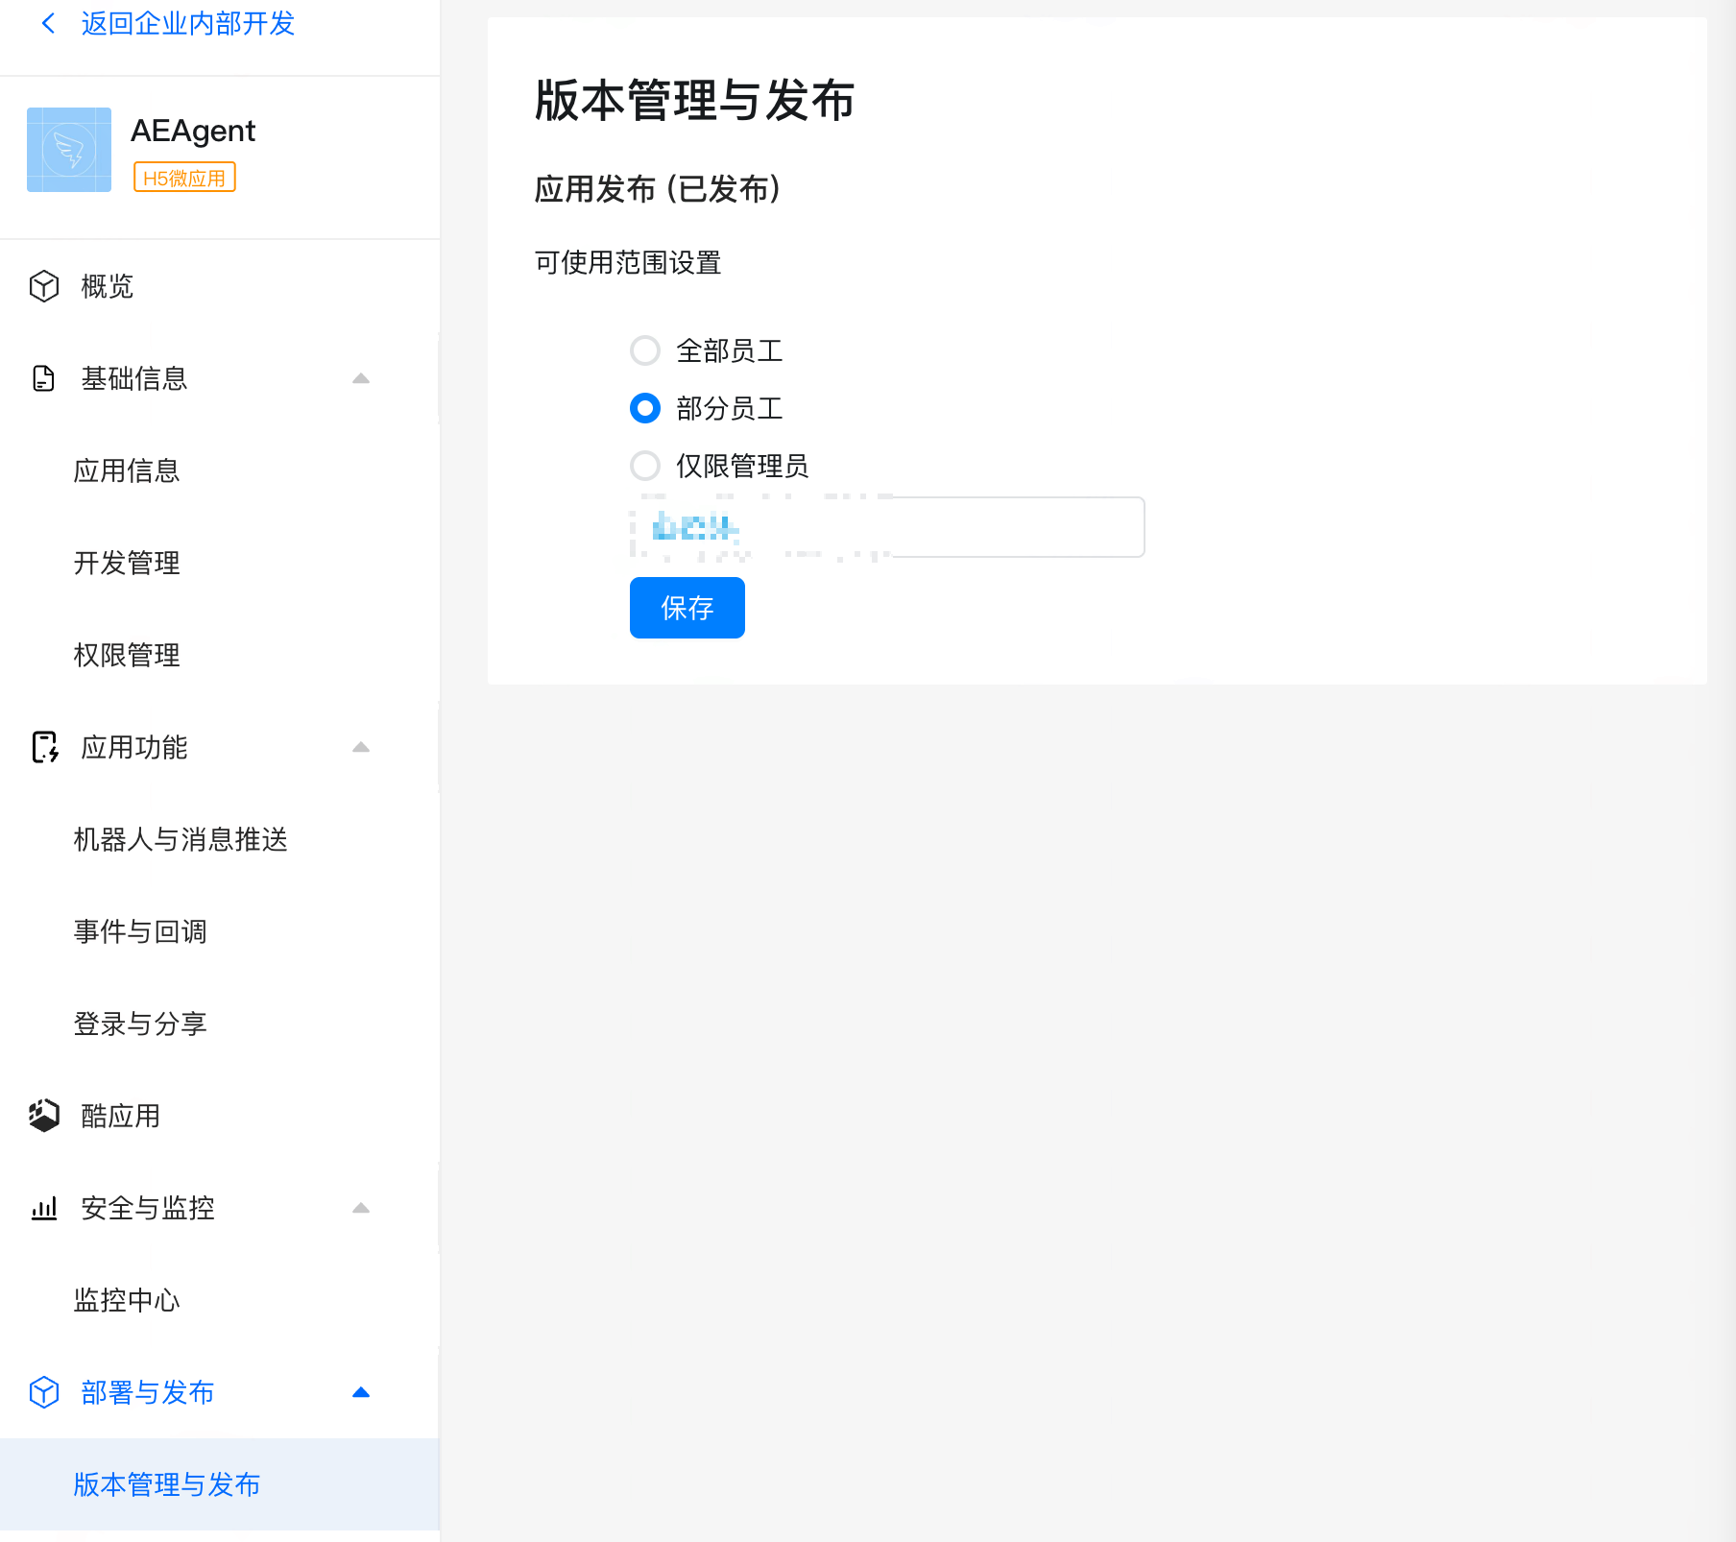The height and width of the screenshot is (1542, 1736).
Task: Collapse the 基础信息 section arrow
Action: [361, 378]
